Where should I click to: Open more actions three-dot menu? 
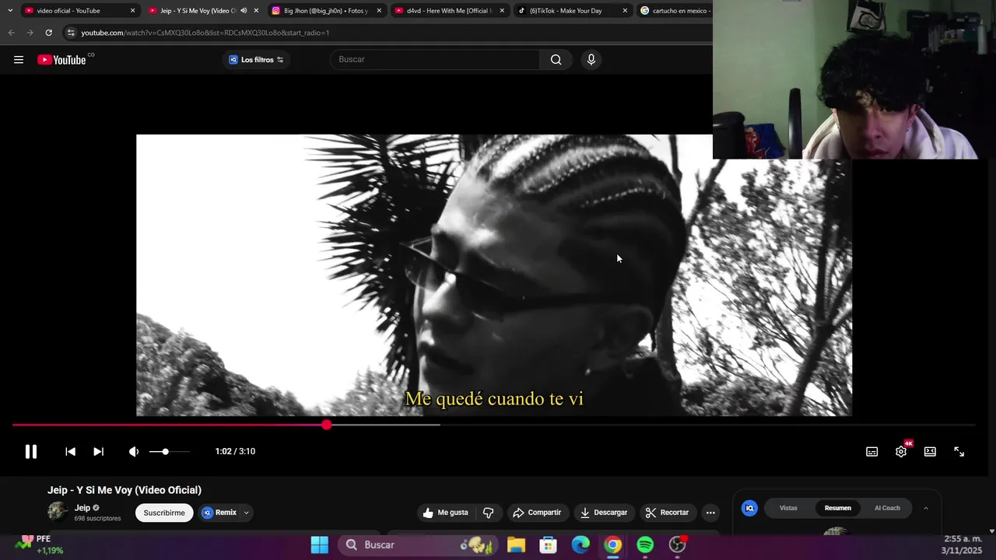click(x=710, y=513)
